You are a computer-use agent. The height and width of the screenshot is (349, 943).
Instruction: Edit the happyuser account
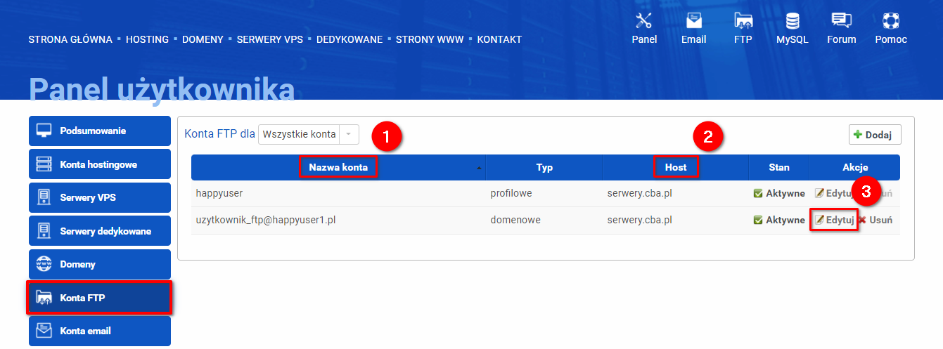click(x=834, y=193)
